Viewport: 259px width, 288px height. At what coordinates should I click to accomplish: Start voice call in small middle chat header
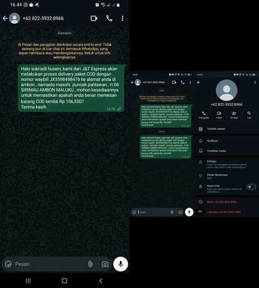point(182,82)
